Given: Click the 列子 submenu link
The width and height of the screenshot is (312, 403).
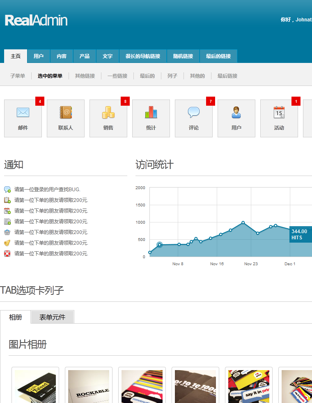Looking at the screenshot, I should 172,76.
